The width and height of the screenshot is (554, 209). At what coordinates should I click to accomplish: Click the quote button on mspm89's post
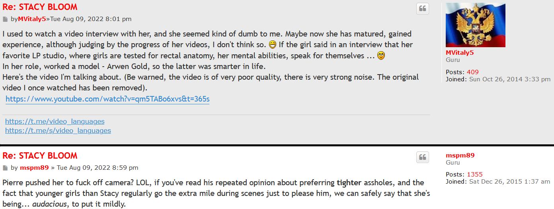pyautogui.click(x=423, y=157)
